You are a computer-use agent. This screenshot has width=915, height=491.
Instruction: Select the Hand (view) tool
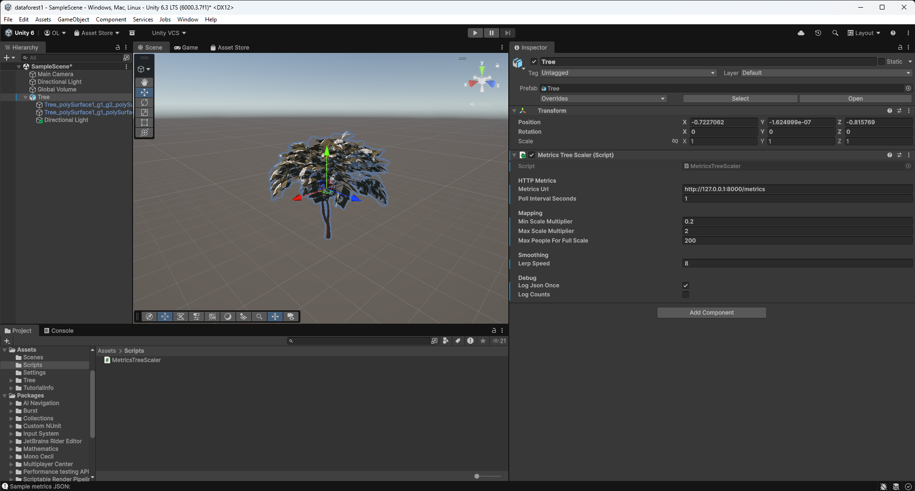(x=144, y=82)
